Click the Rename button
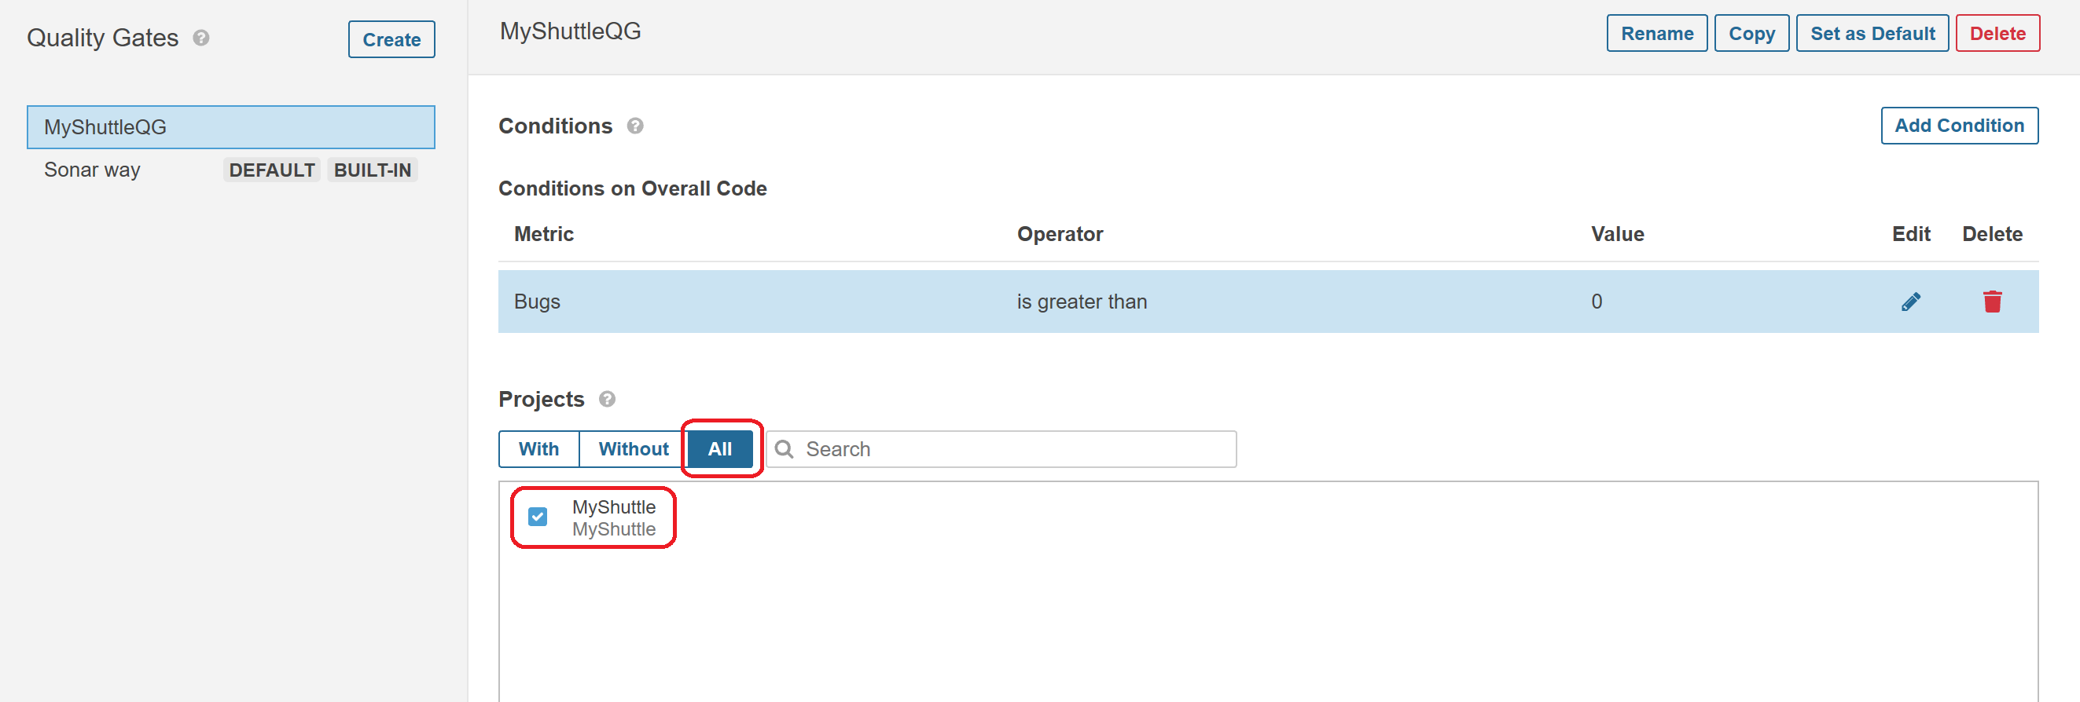Viewport: 2080px width, 702px height. [x=1656, y=33]
